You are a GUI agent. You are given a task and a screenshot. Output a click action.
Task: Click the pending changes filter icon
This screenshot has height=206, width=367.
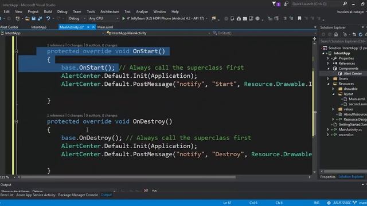pyautogui.click(x=345, y=34)
